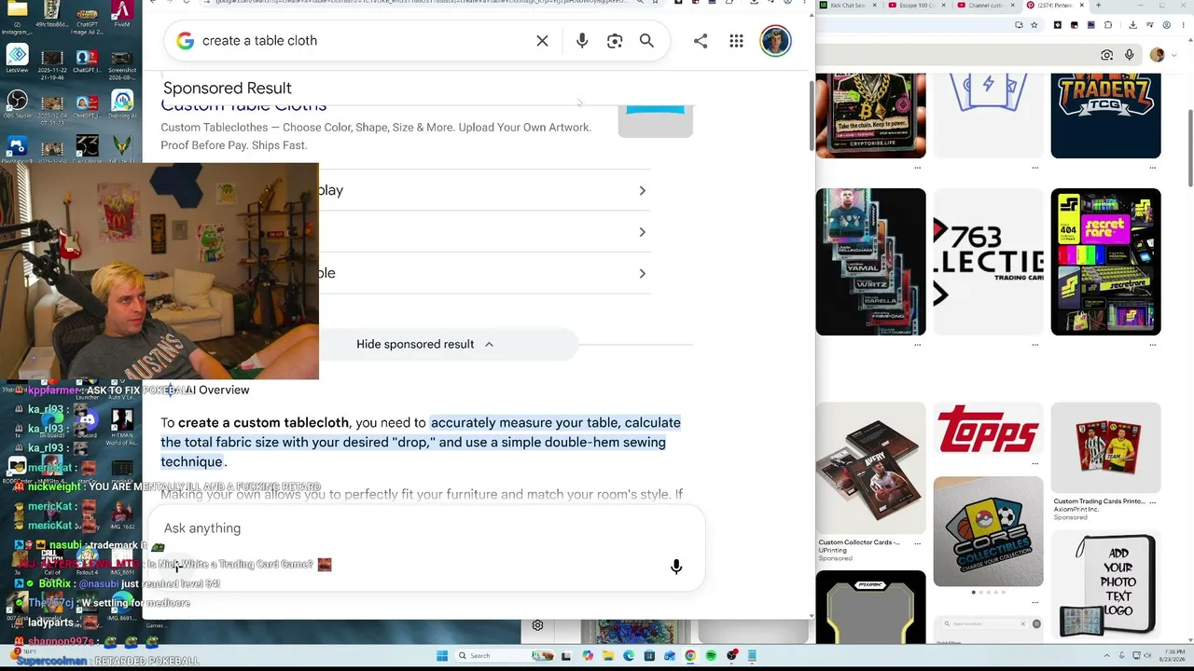The width and height of the screenshot is (1194, 671).
Task: Open Custom Collector Cards UPrinting pin link
Action: point(859,542)
